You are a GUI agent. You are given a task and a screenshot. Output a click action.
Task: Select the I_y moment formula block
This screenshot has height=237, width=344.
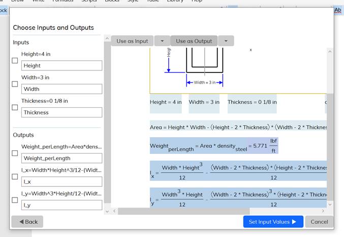(x=238, y=197)
